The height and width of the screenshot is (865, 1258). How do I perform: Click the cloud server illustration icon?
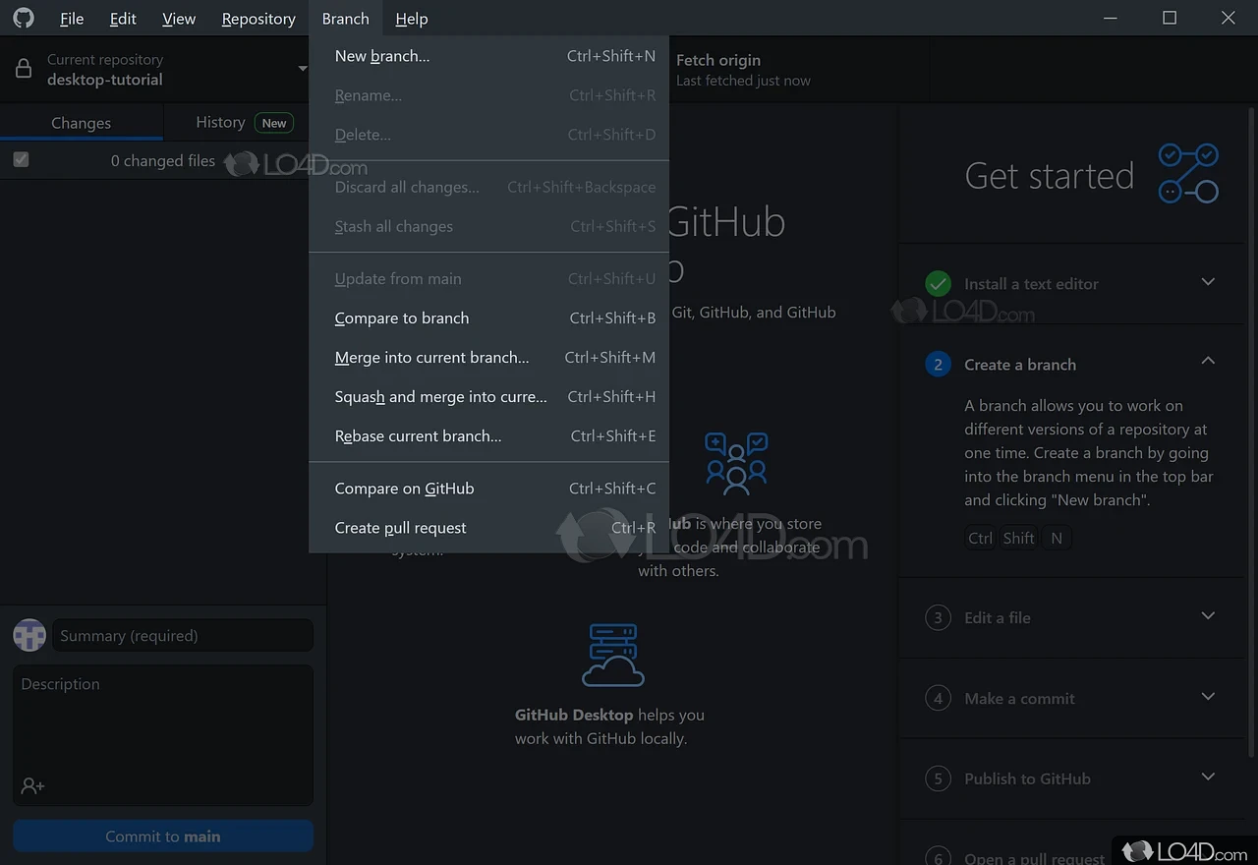pyautogui.click(x=613, y=655)
